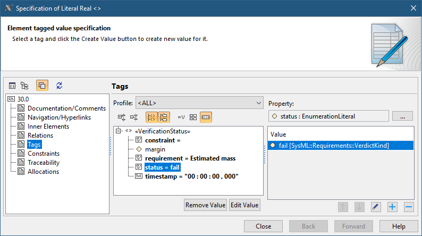This screenshot has width=422, height=236.
Task: Click the refresh icon above the left tree
Action: [59, 86]
